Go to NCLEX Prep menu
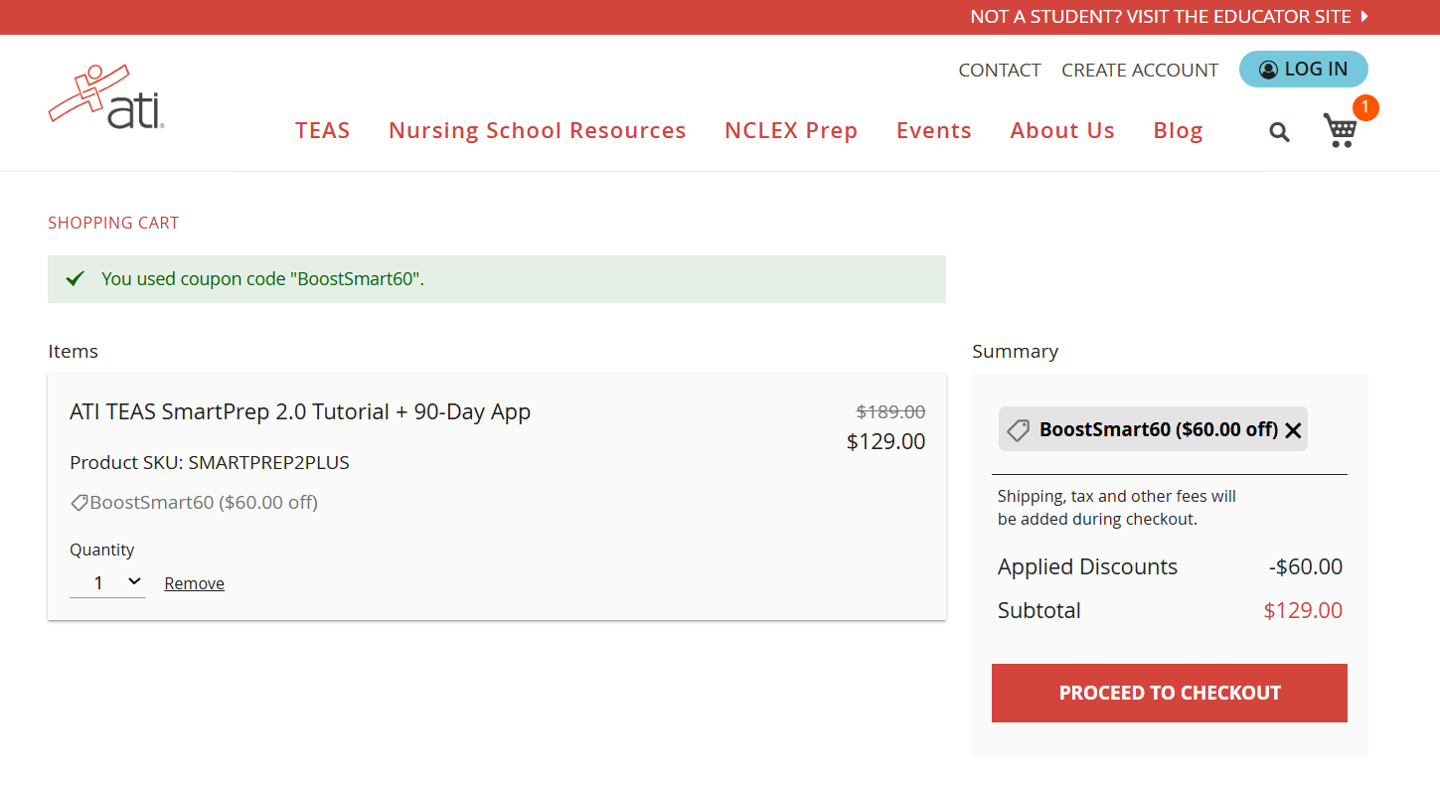This screenshot has width=1440, height=790. coord(790,131)
